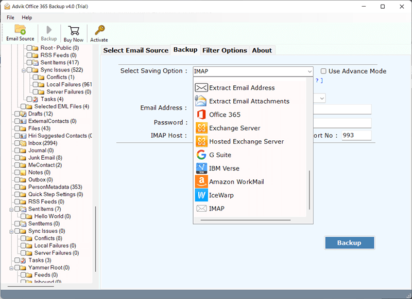Pick the Amazon WorkMail icon
The image size is (412, 299).
(x=201, y=181)
